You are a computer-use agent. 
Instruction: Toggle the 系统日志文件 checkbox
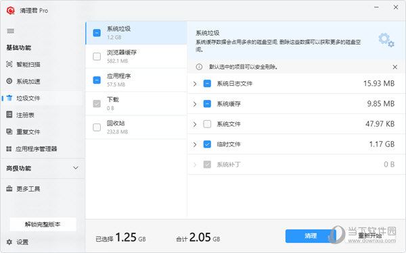pyautogui.click(x=207, y=84)
